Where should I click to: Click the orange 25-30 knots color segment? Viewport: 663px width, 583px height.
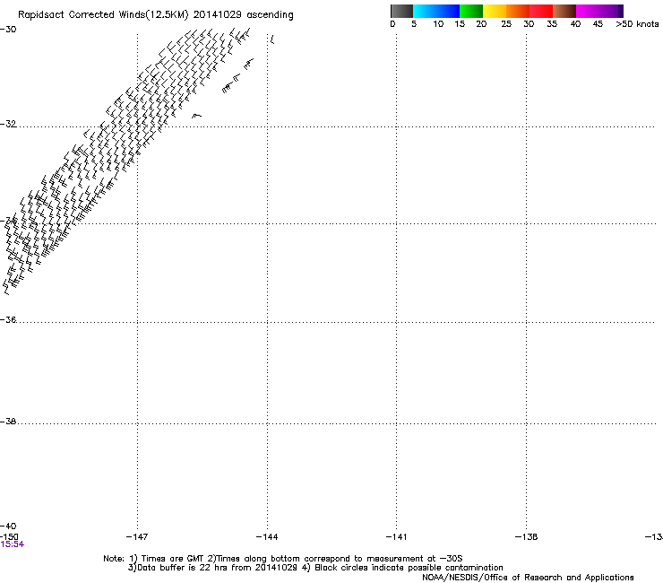tap(518, 11)
